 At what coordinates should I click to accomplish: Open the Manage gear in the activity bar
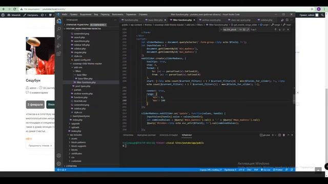coord(59,164)
